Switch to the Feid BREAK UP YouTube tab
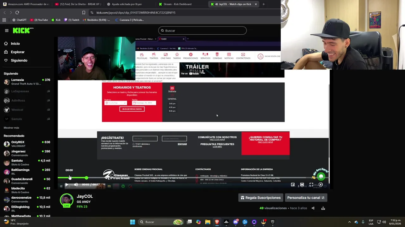The height and width of the screenshot is (227, 405). (x=78, y=4)
